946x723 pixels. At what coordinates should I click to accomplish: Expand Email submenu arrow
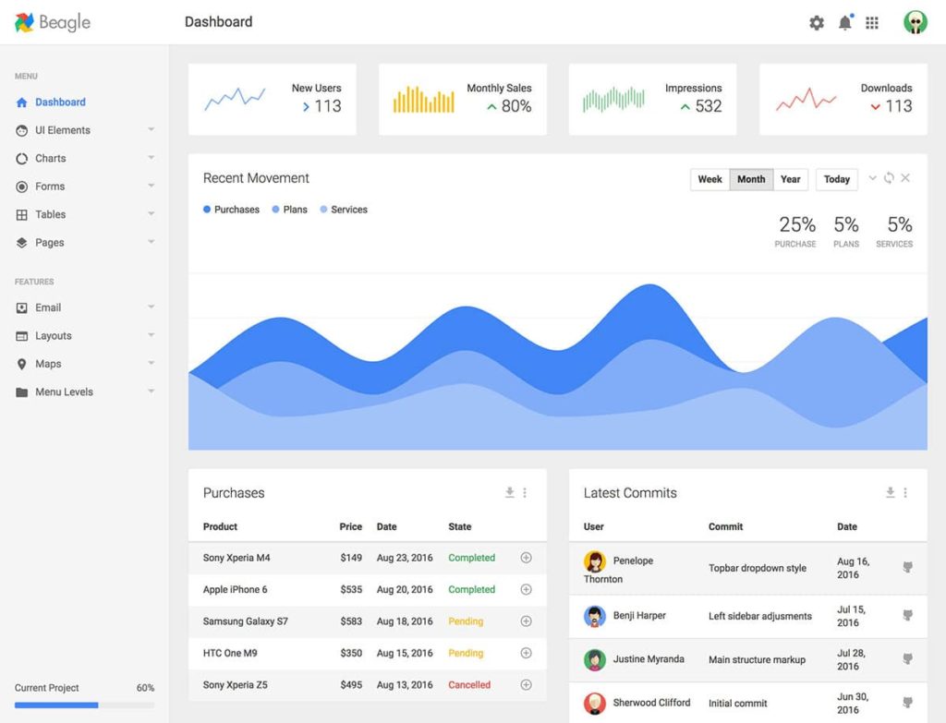[x=152, y=307]
